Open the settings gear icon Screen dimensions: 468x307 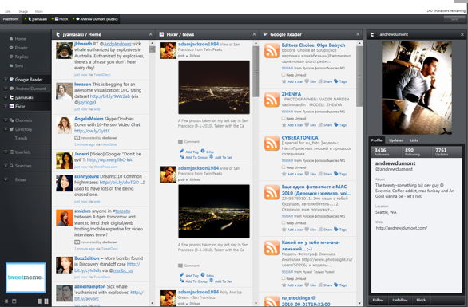6,301
